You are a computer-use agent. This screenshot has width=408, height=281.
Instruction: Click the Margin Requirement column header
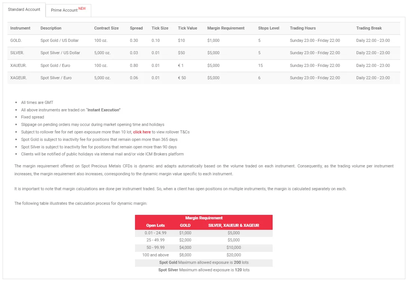(225, 28)
